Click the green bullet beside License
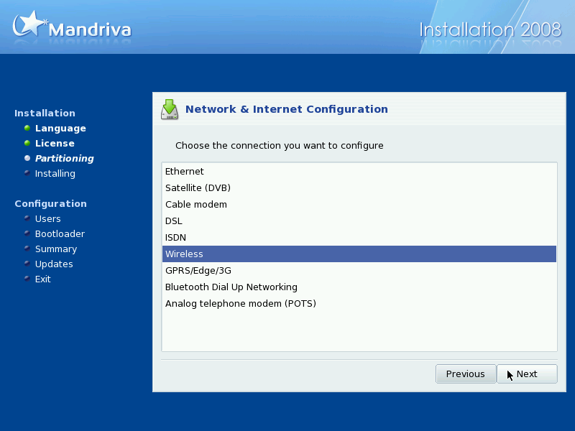Screen dimensions: 575x431 (27, 143)
